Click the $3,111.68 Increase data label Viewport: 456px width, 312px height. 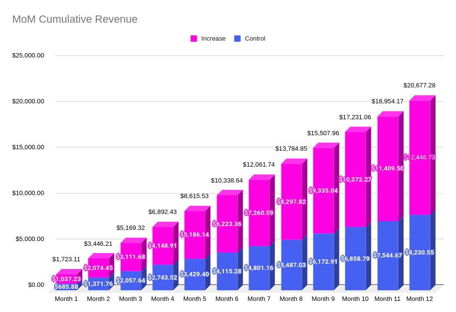coord(131,257)
